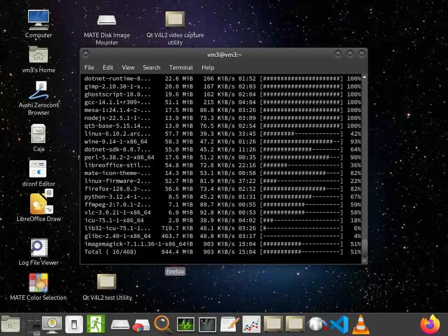
Task: Click the linux-firmware package row
Action: click(x=223, y=181)
